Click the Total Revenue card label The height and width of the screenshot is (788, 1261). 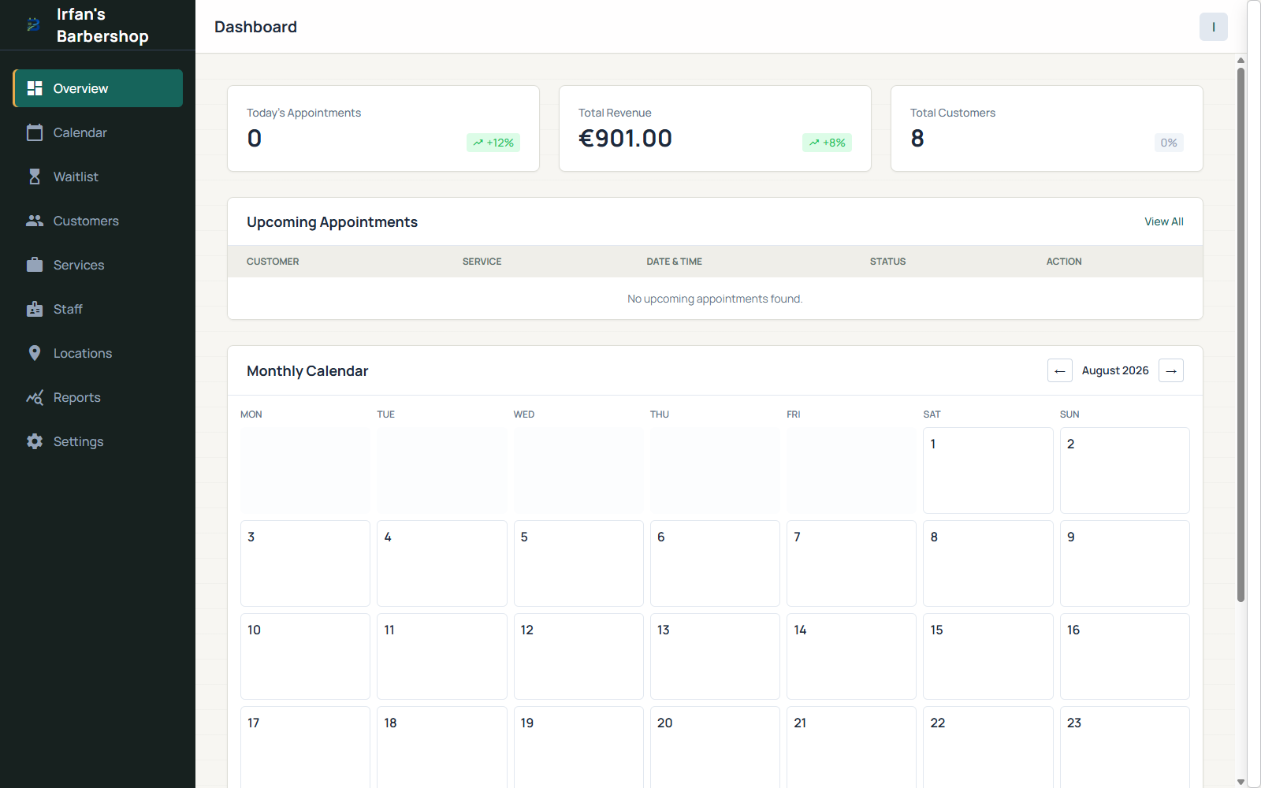coord(615,113)
